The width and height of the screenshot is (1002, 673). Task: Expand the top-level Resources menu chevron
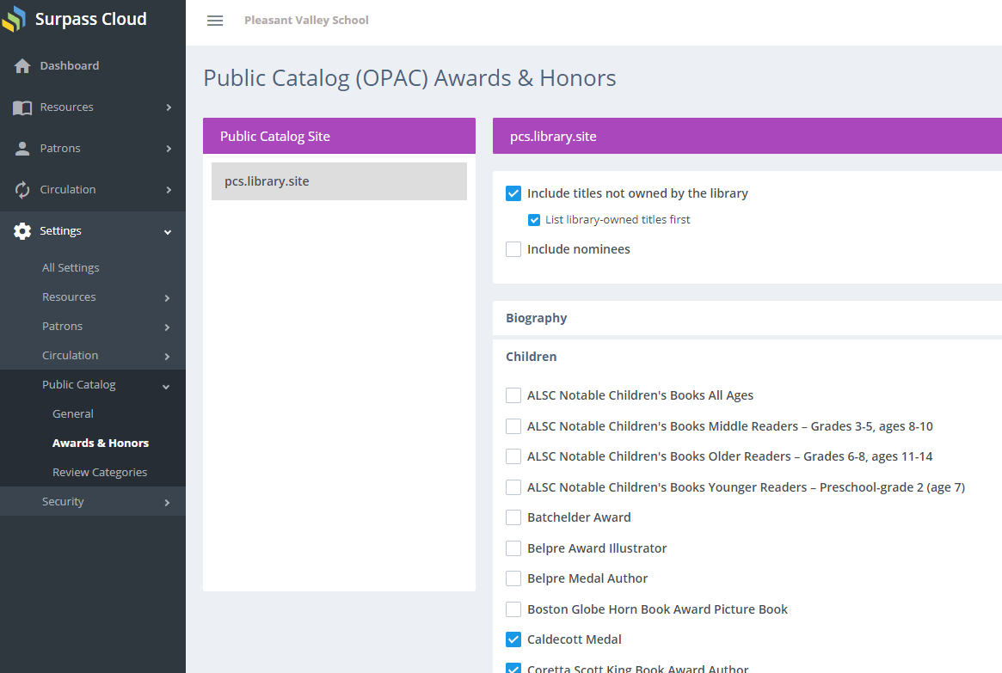click(169, 107)
